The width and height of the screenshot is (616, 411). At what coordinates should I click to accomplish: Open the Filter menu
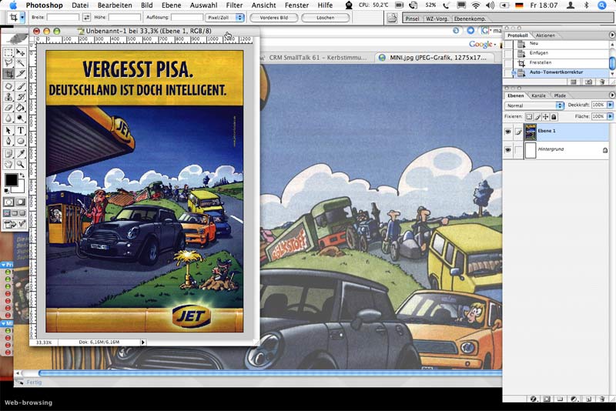(x=234, y=5)
